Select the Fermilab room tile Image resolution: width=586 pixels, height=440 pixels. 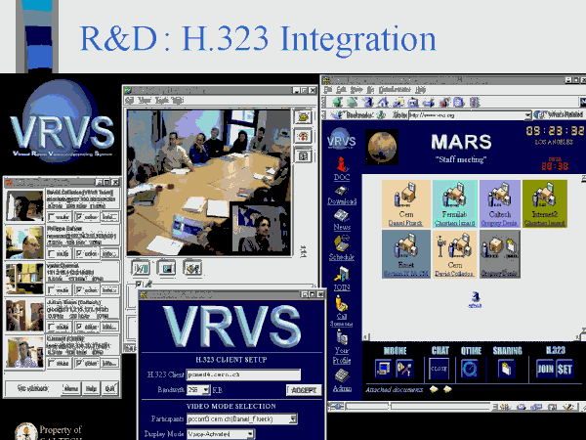tap(455, 203)
